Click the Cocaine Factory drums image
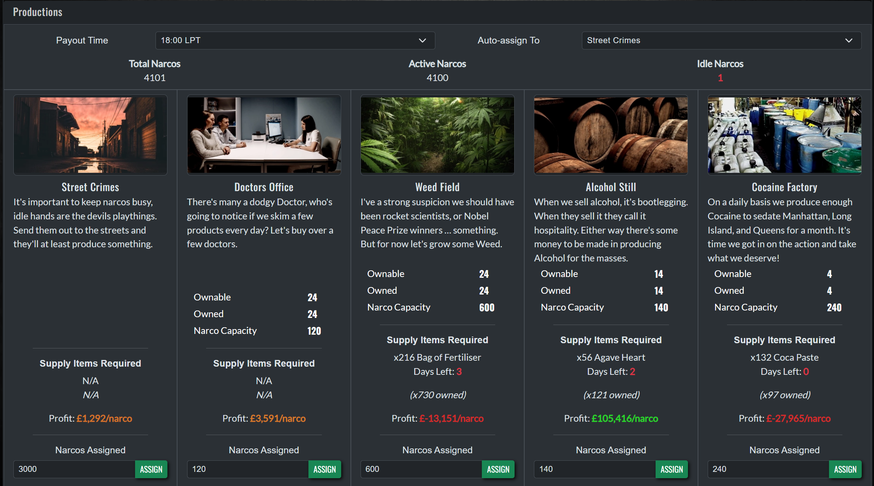This screenshot has height=486, width=874. pyautogui.click(x=784, y=135)
